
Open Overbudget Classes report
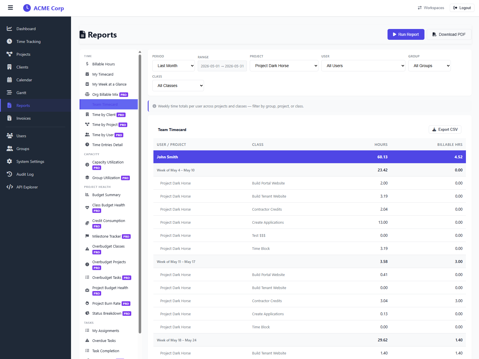tap(109, 249)
